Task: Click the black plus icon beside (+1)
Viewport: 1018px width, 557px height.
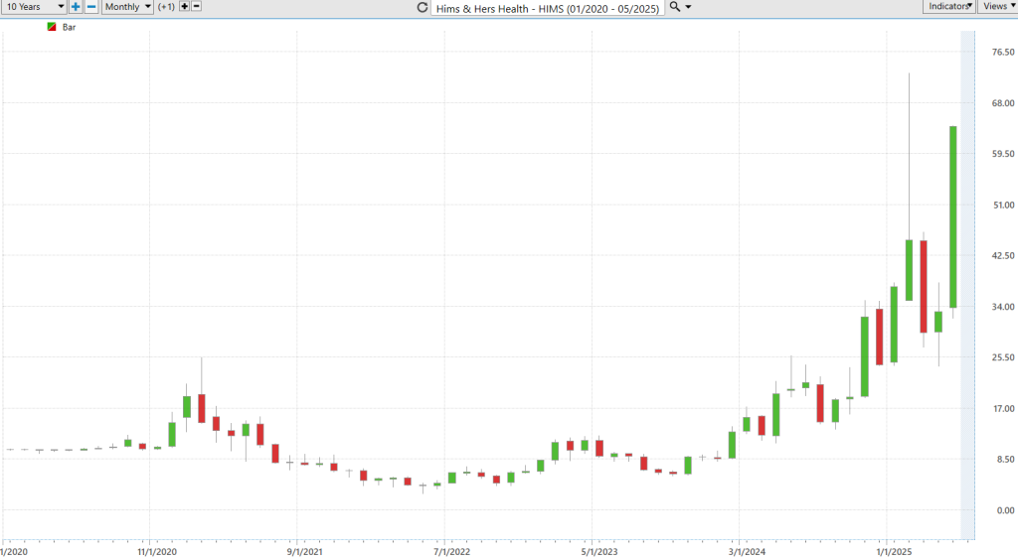Action: [x=184, y=7]
